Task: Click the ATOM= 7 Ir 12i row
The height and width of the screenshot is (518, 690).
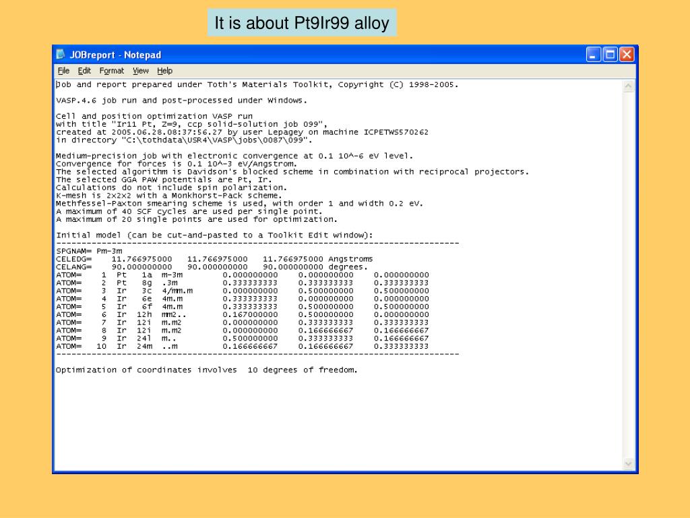Action: click(243, 322)
